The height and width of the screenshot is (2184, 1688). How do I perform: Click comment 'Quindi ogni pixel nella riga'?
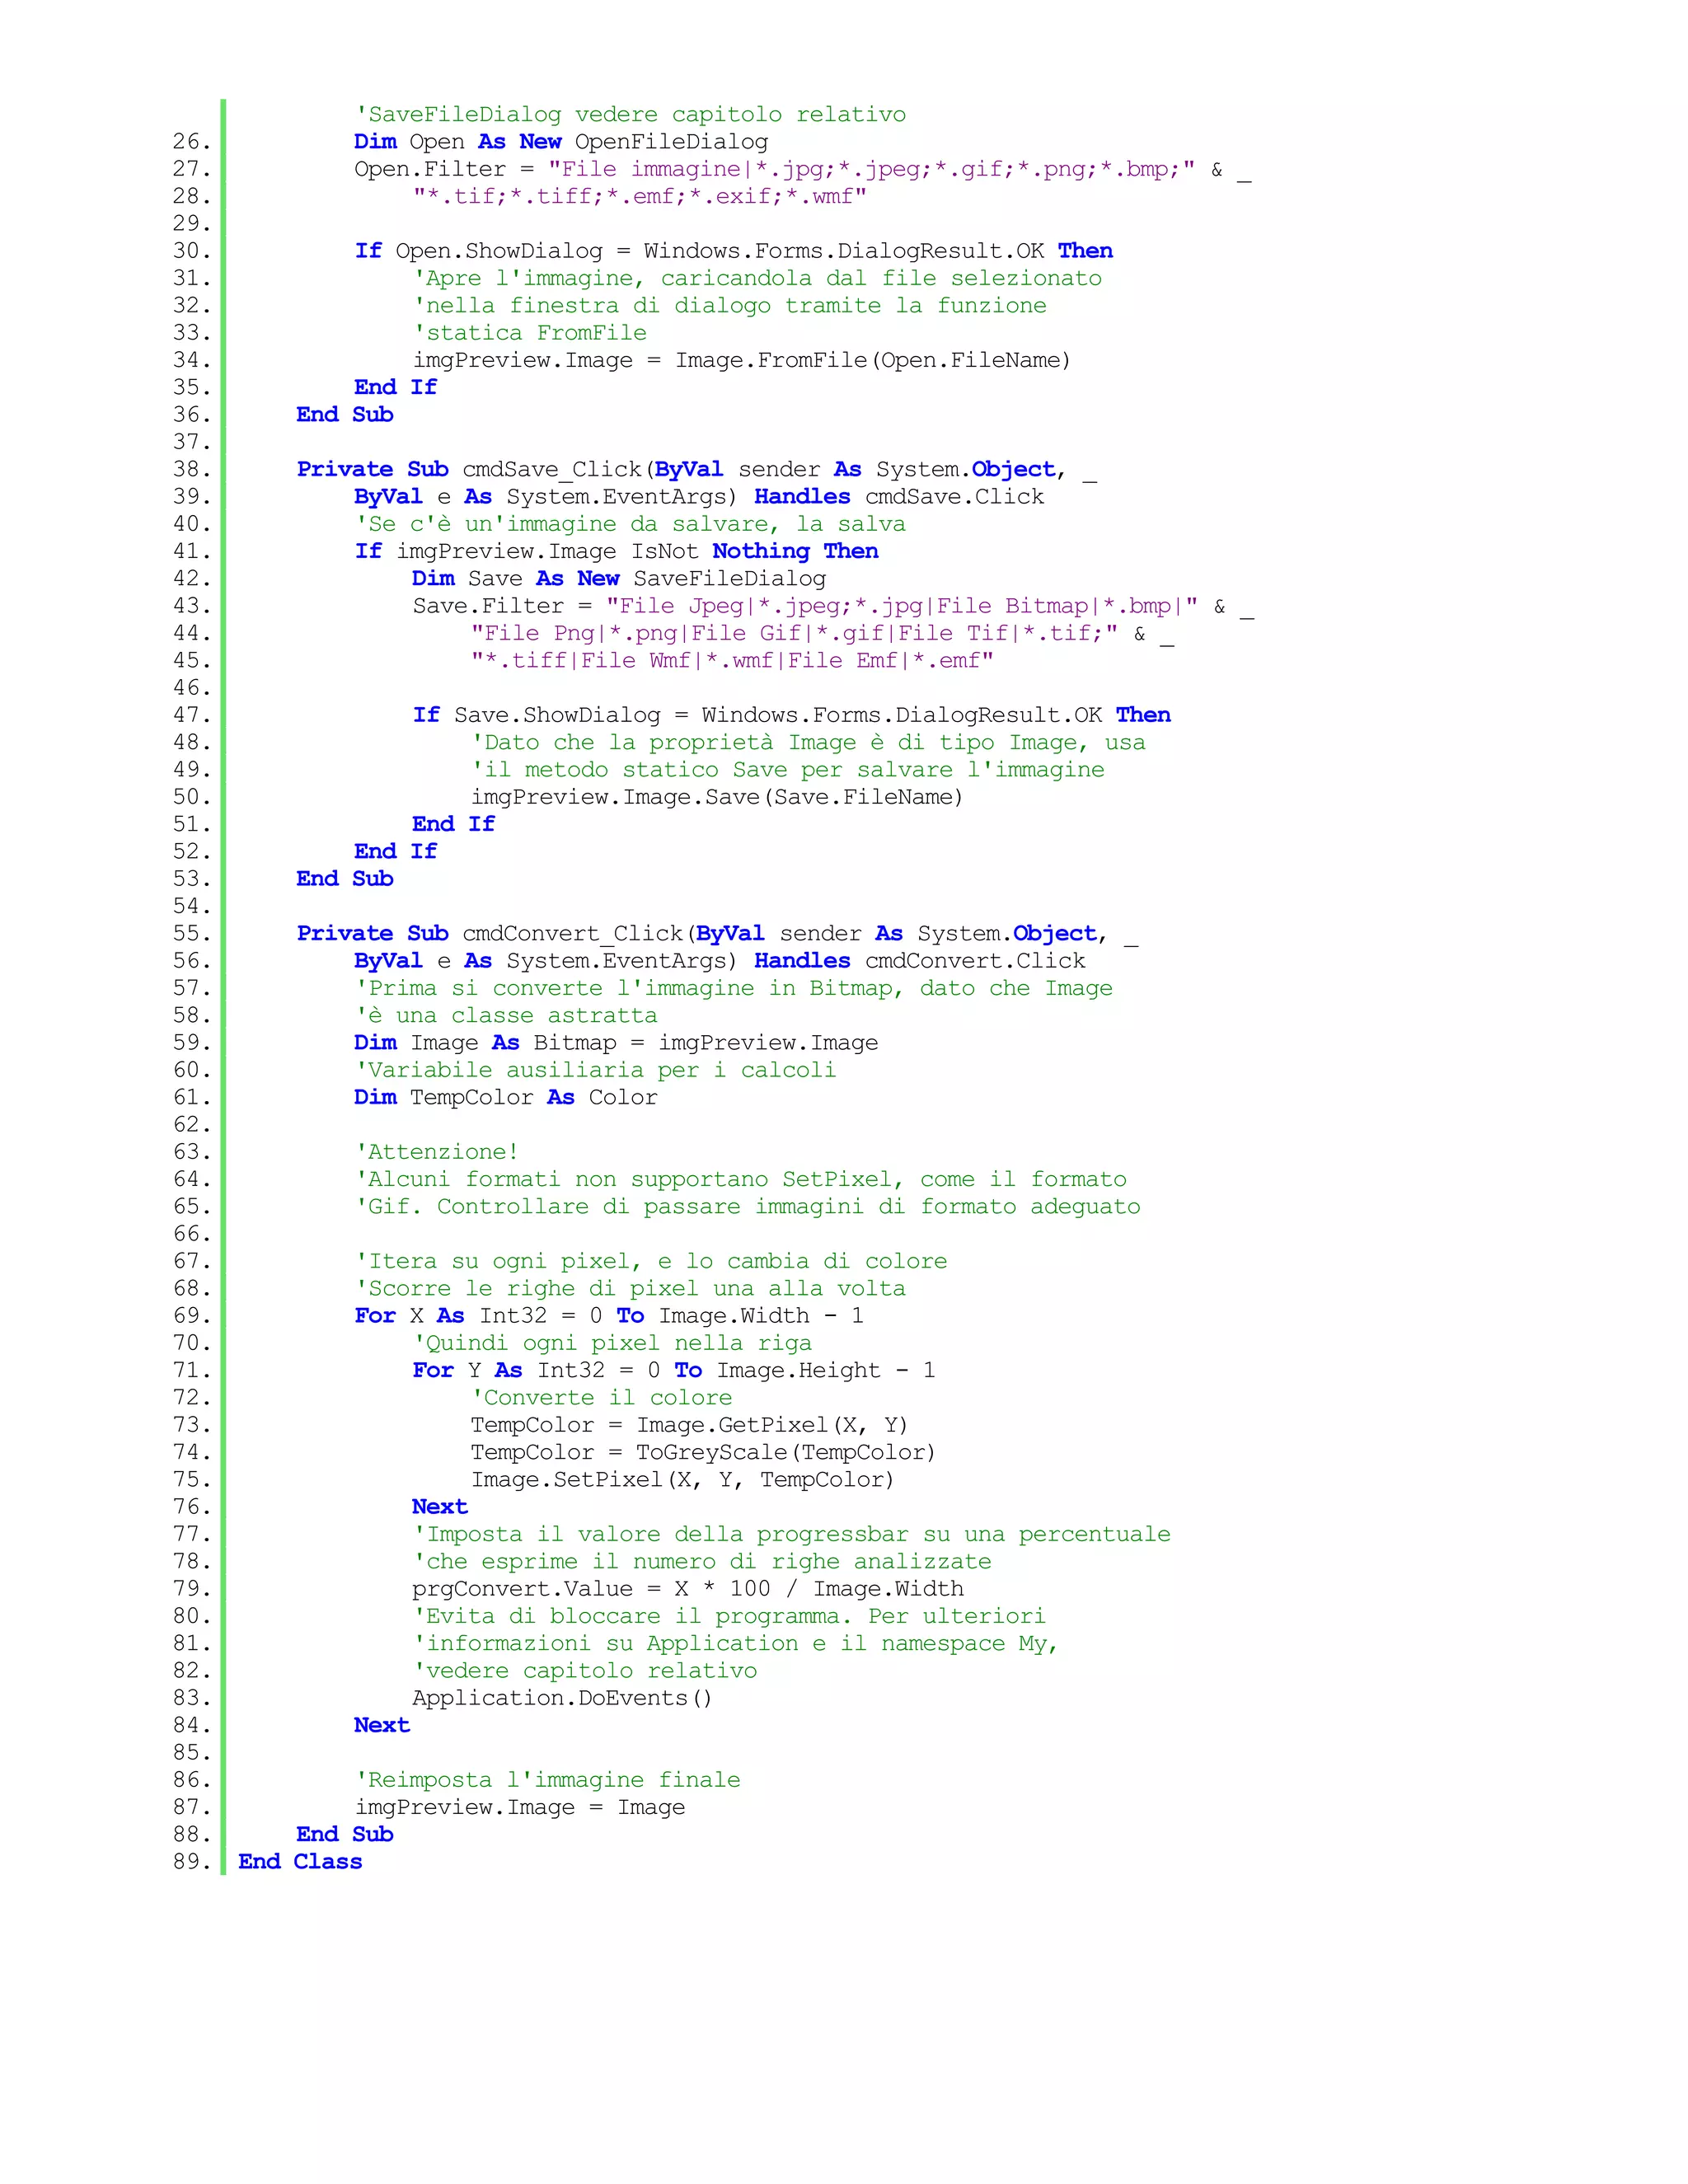pos(612,1343)
